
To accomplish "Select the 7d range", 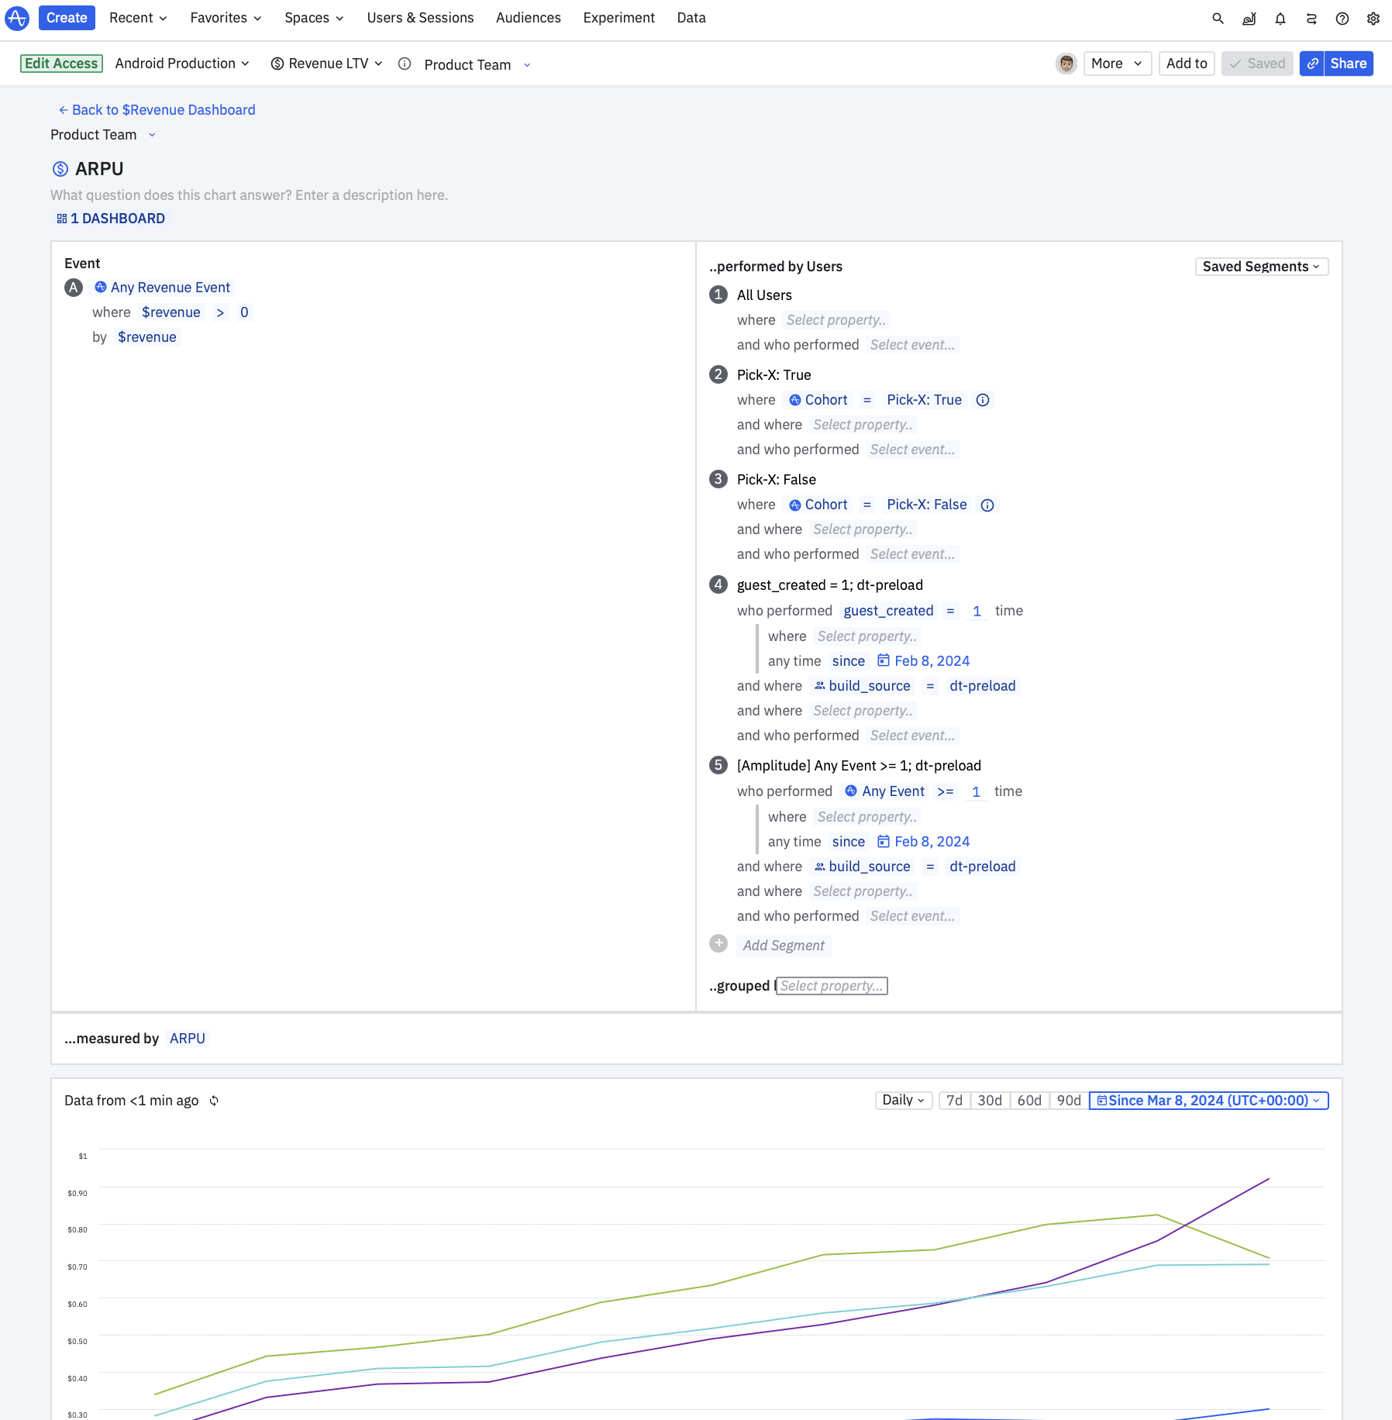I will coord(954,1101).
